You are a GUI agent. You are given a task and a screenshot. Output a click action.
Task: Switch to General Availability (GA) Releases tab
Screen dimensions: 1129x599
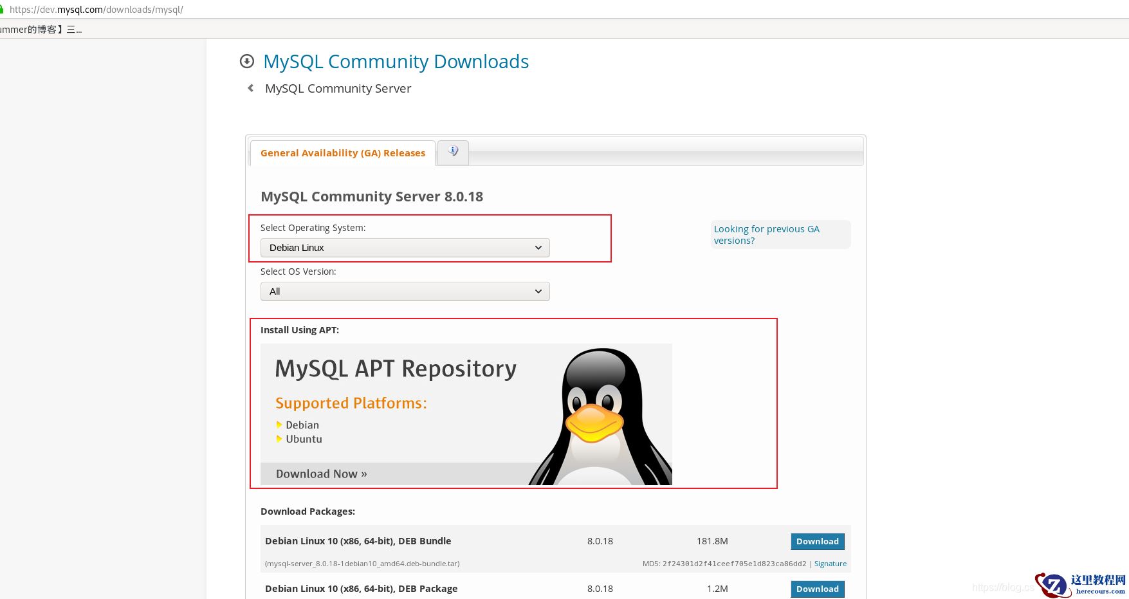point(342,153)
